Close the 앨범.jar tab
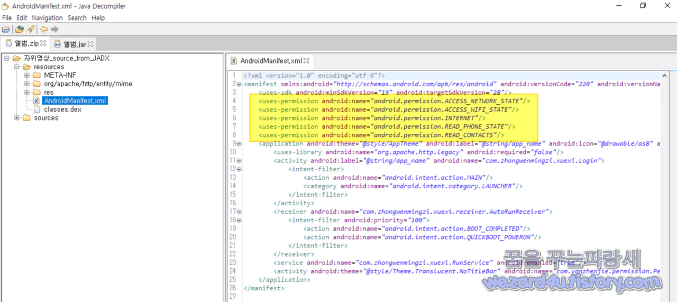This screenshot has width=677, height=302. pyautogui.click(x=90, y=44)
